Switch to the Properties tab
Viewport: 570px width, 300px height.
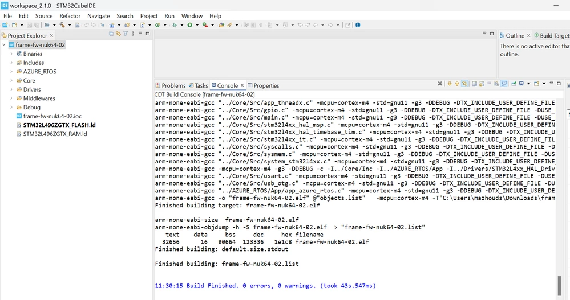[264, 85]
